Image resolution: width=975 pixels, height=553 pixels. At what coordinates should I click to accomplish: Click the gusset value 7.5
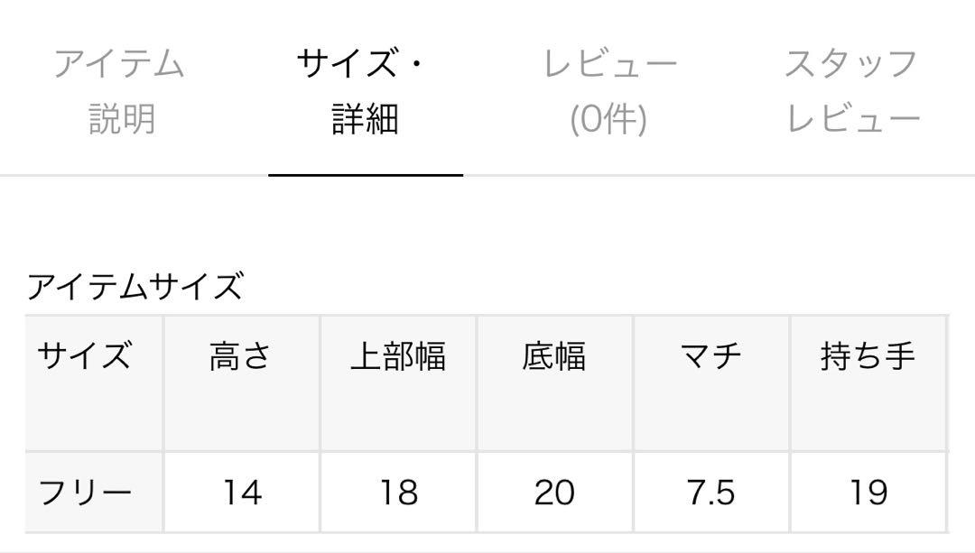pyautogui.click(x=711, y=493)
